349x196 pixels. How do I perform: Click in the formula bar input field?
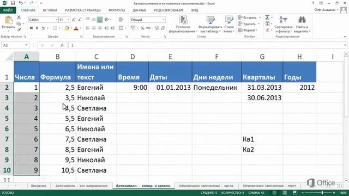[x=206, y=45]
